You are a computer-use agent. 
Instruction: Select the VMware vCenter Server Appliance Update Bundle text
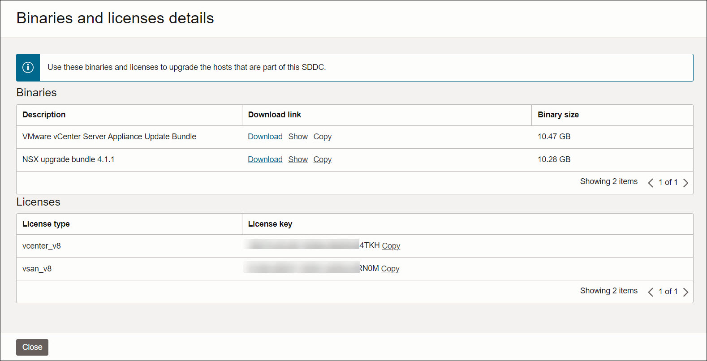tap(109, 137)
